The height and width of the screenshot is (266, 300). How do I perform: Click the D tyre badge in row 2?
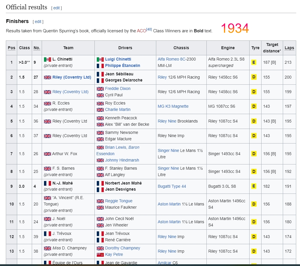click(254, 77)
